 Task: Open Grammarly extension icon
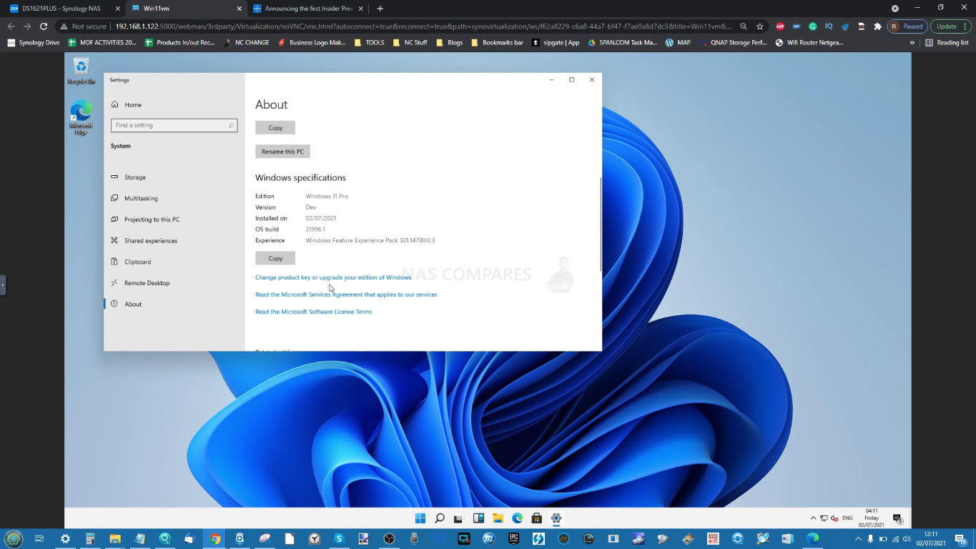pyautogui.click(x=813, y=26)
